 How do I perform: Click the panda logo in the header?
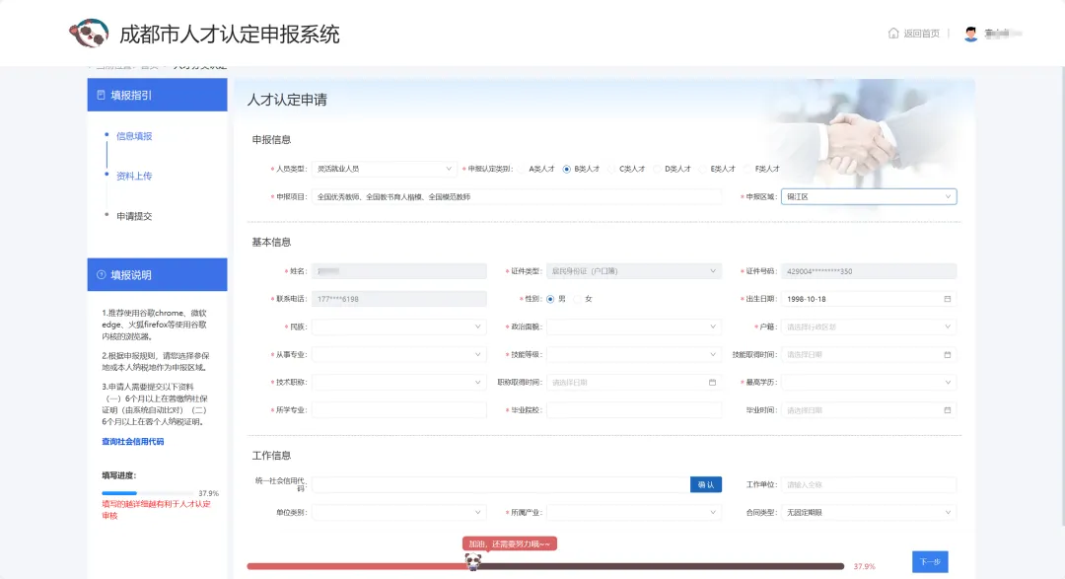pos(89,34)
